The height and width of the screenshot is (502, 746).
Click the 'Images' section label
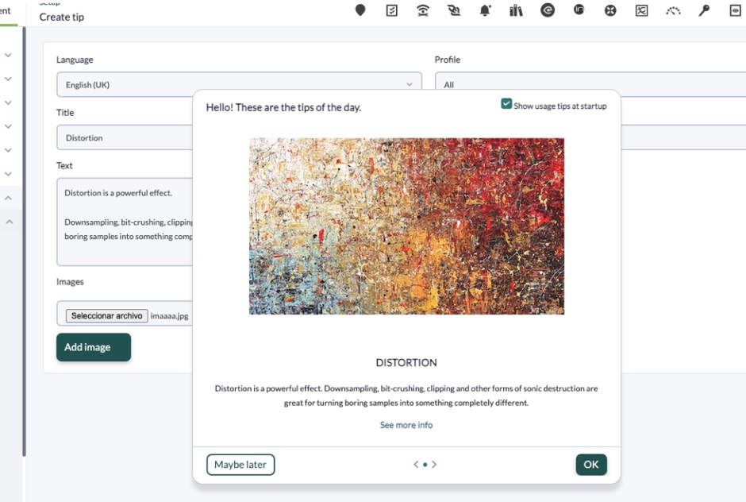(x=70, y=282)
